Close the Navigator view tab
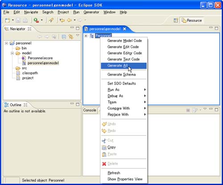 (x=29, y=29)
